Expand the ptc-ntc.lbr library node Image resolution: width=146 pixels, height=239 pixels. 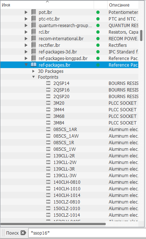(26, 19)
